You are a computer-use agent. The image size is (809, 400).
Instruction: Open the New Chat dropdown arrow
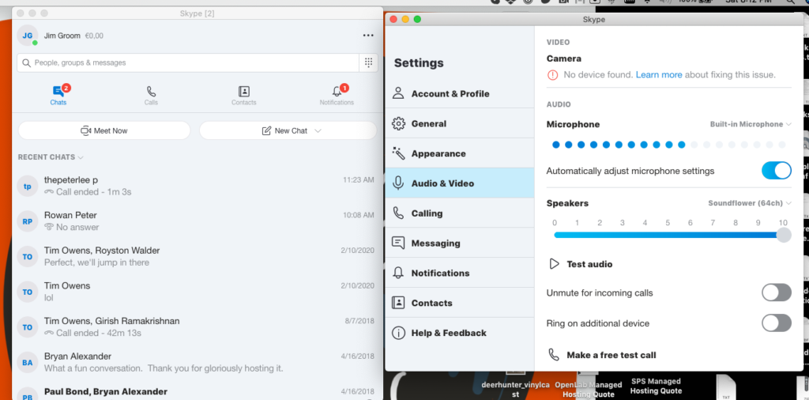(x=318, y=131)
